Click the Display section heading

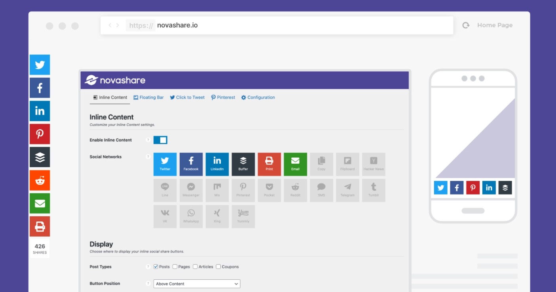pos(101,244)
